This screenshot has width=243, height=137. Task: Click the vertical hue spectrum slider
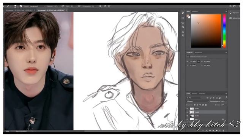click(224, 31)
